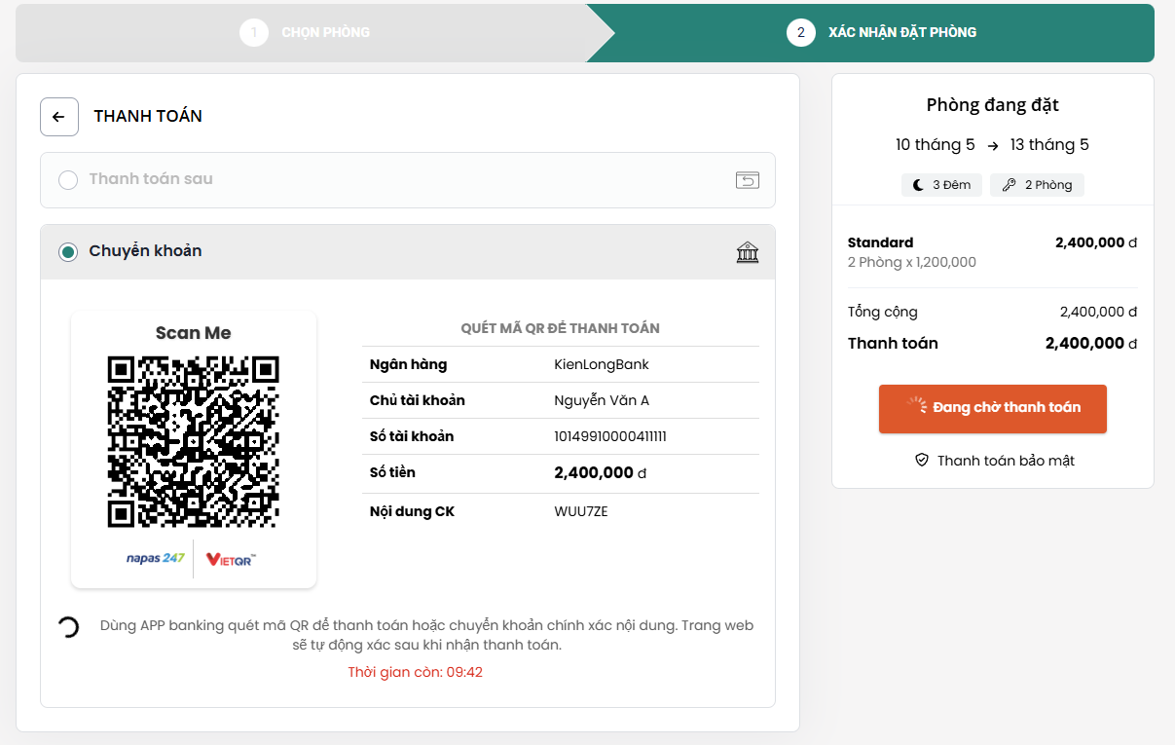Screen dimensions: 1175x745
Task: Click the VietQR logo
Action: point(231,559)
